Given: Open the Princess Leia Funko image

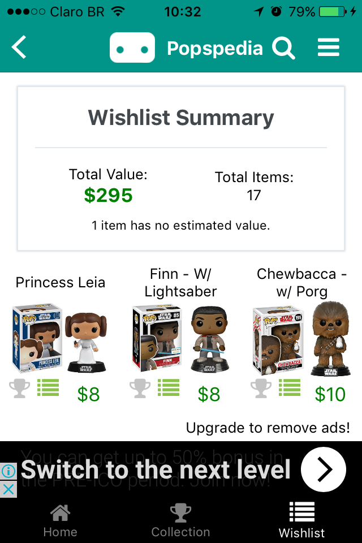Looking at the screenshot, I should [59, 338].
